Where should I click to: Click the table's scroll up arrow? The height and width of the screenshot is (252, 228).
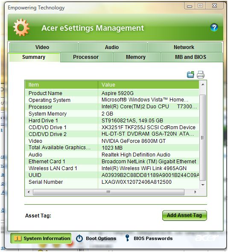(203, 84)
